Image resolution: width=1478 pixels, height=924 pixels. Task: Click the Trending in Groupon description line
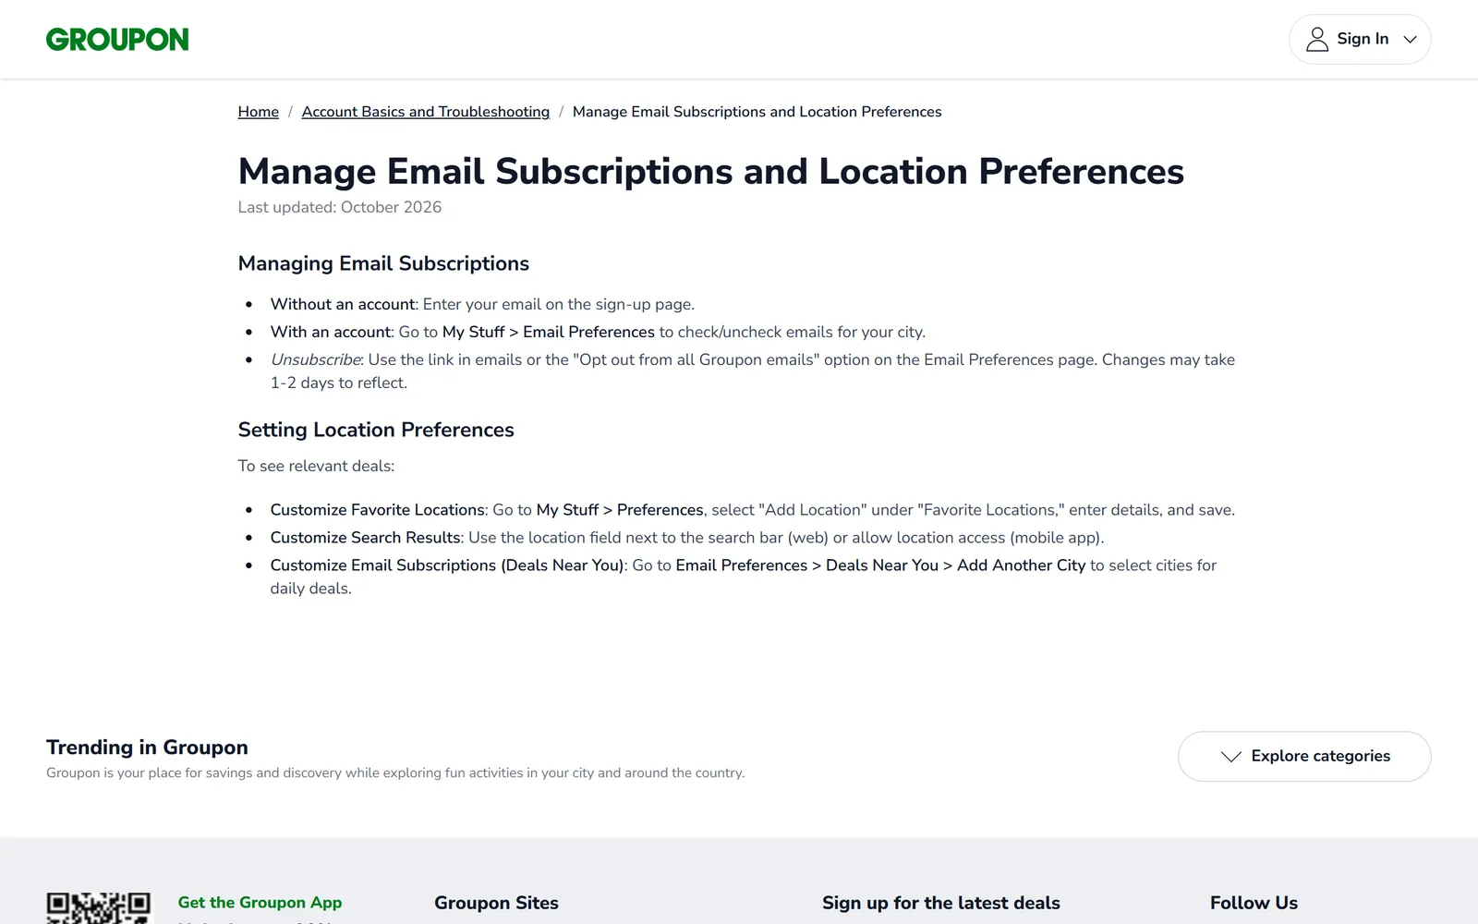click(x=395, y=772)
